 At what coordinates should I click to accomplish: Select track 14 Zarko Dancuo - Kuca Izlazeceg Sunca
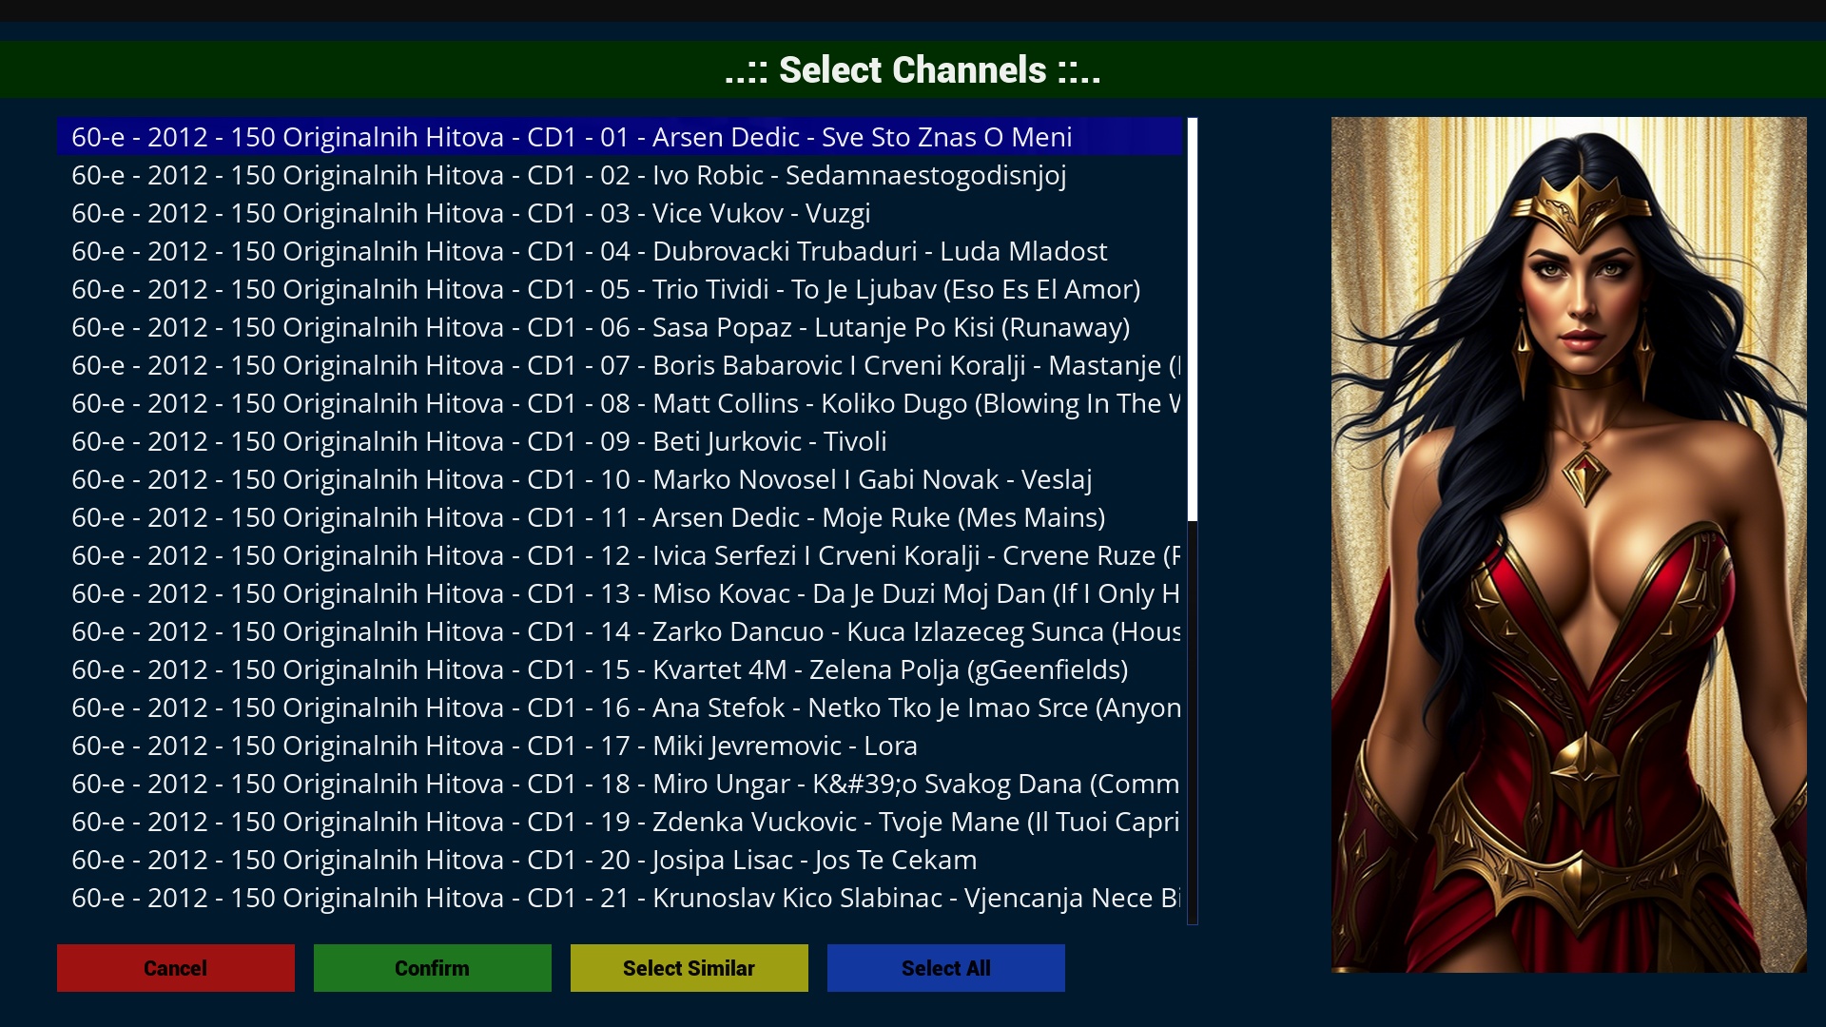pyautogui.click(x=619, y=631)
